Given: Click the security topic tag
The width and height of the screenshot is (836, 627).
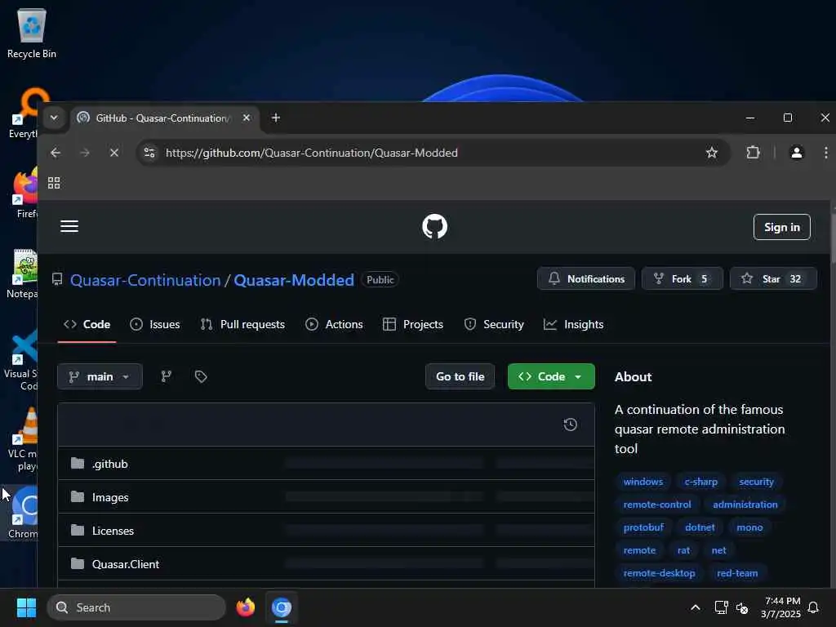Looking at the screenshot, I should 756,482.
